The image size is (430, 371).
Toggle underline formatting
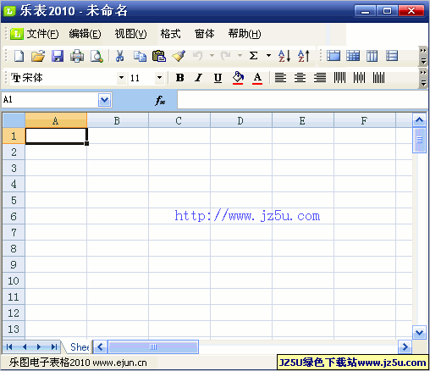pos(218,78)
